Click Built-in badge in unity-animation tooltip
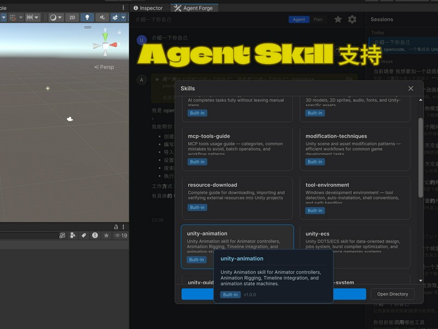This screenshot has width=438, height=329. [x=230, y=294]
